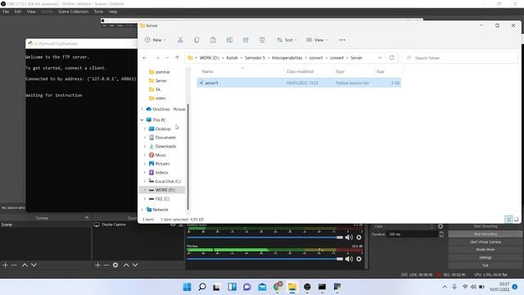
Task: Select server1 Python file row
Action: [x=299, y=83]
